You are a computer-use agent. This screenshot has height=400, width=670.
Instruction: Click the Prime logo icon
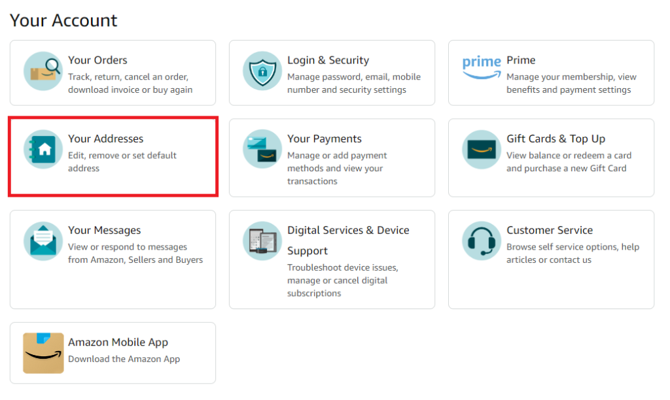pyautogui.click(x=482, y=67)
